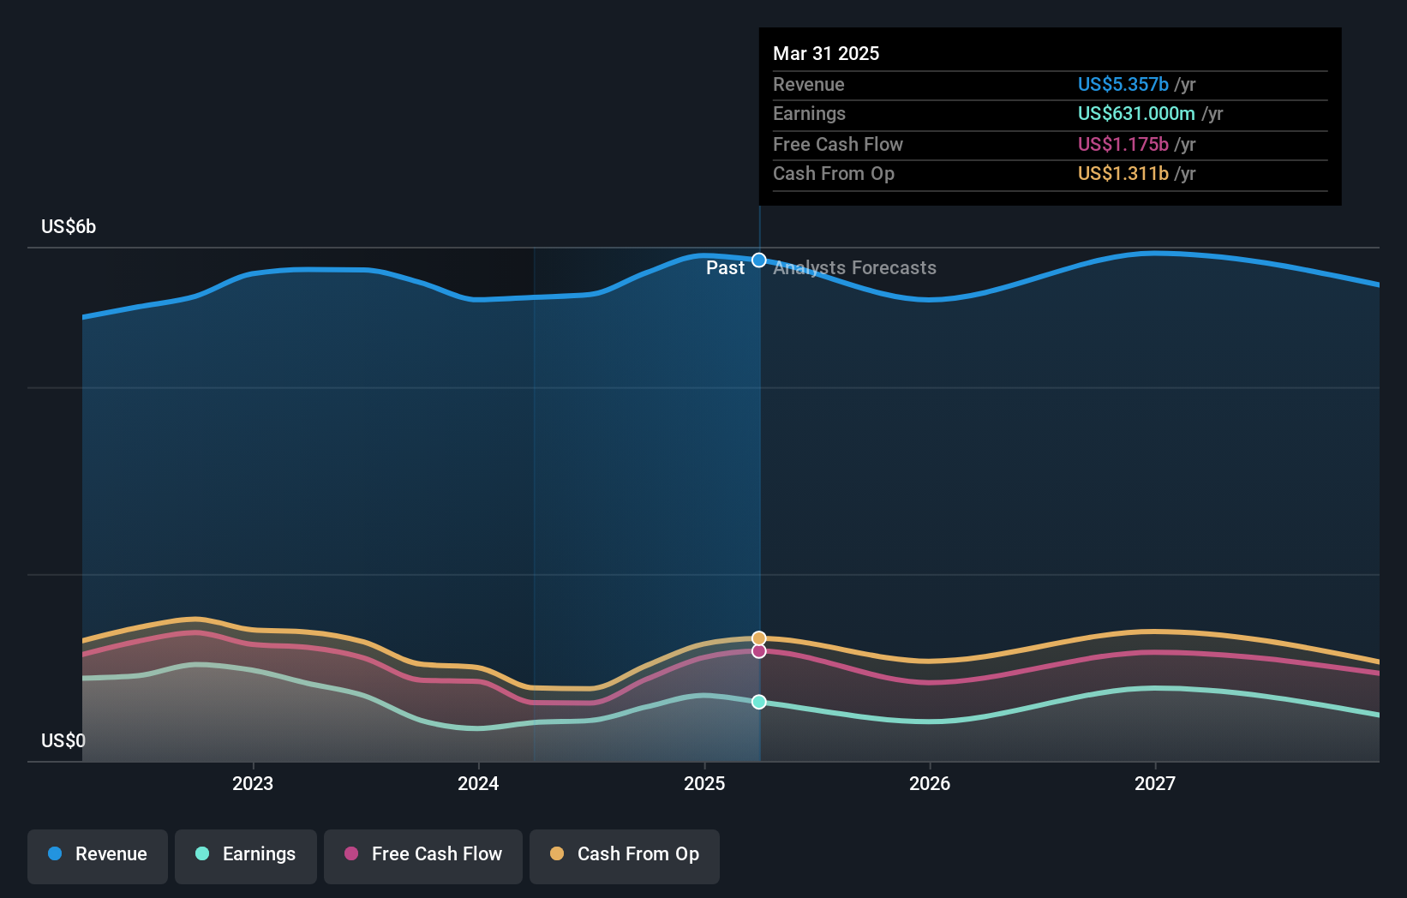
Task: Click the US$1.175b free cash flow value
Action: (1123, 144)
